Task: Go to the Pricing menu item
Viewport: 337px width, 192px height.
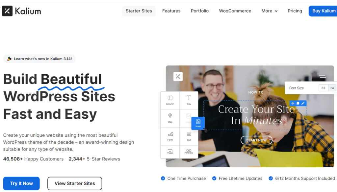Action: tap(295, 11)
